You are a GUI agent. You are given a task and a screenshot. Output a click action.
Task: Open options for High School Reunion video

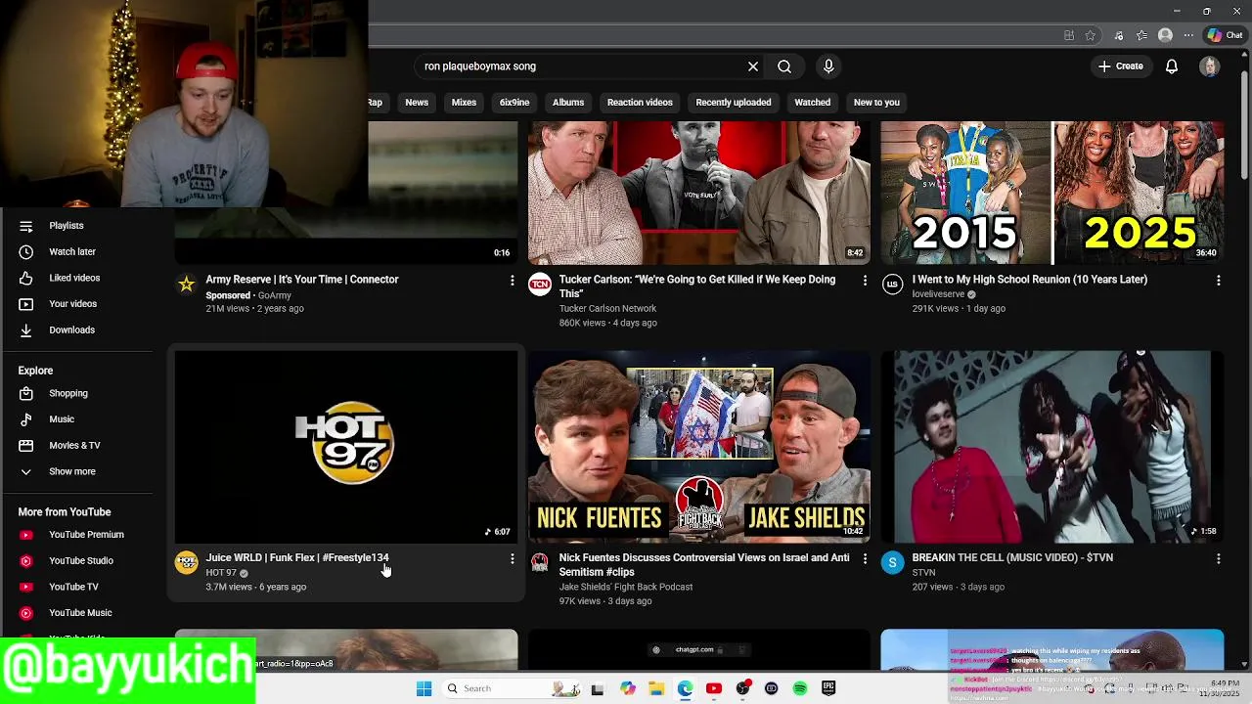1218,281
